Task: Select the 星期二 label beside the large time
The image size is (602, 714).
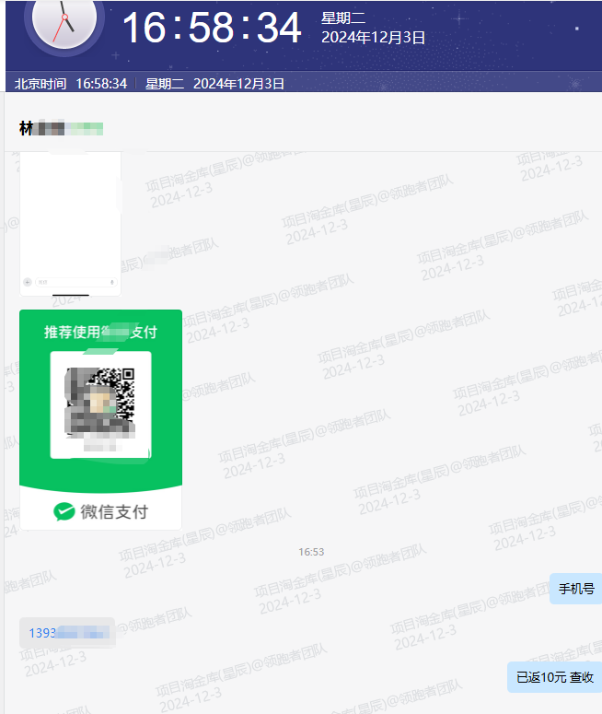Action: point(343,18)
